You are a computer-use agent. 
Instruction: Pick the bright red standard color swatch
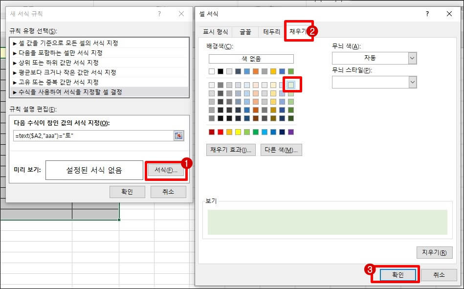[221, 132]
